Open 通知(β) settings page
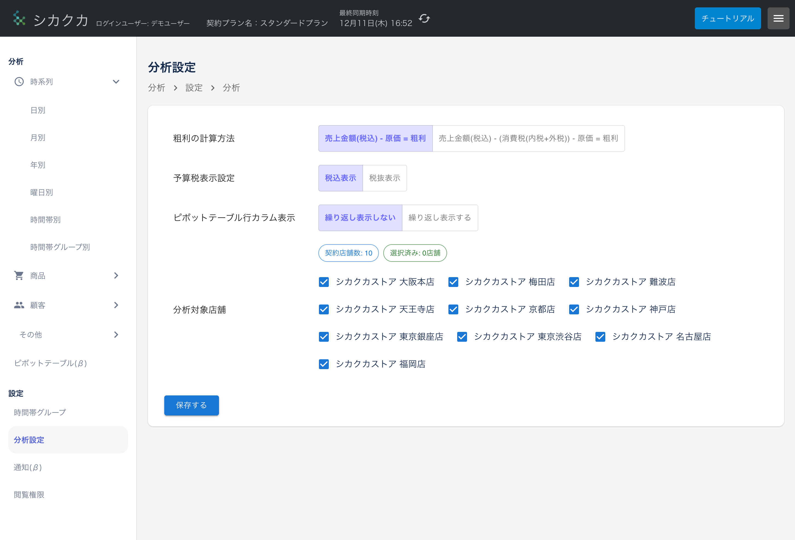795x540 pixels. click(x=28, y=467)
